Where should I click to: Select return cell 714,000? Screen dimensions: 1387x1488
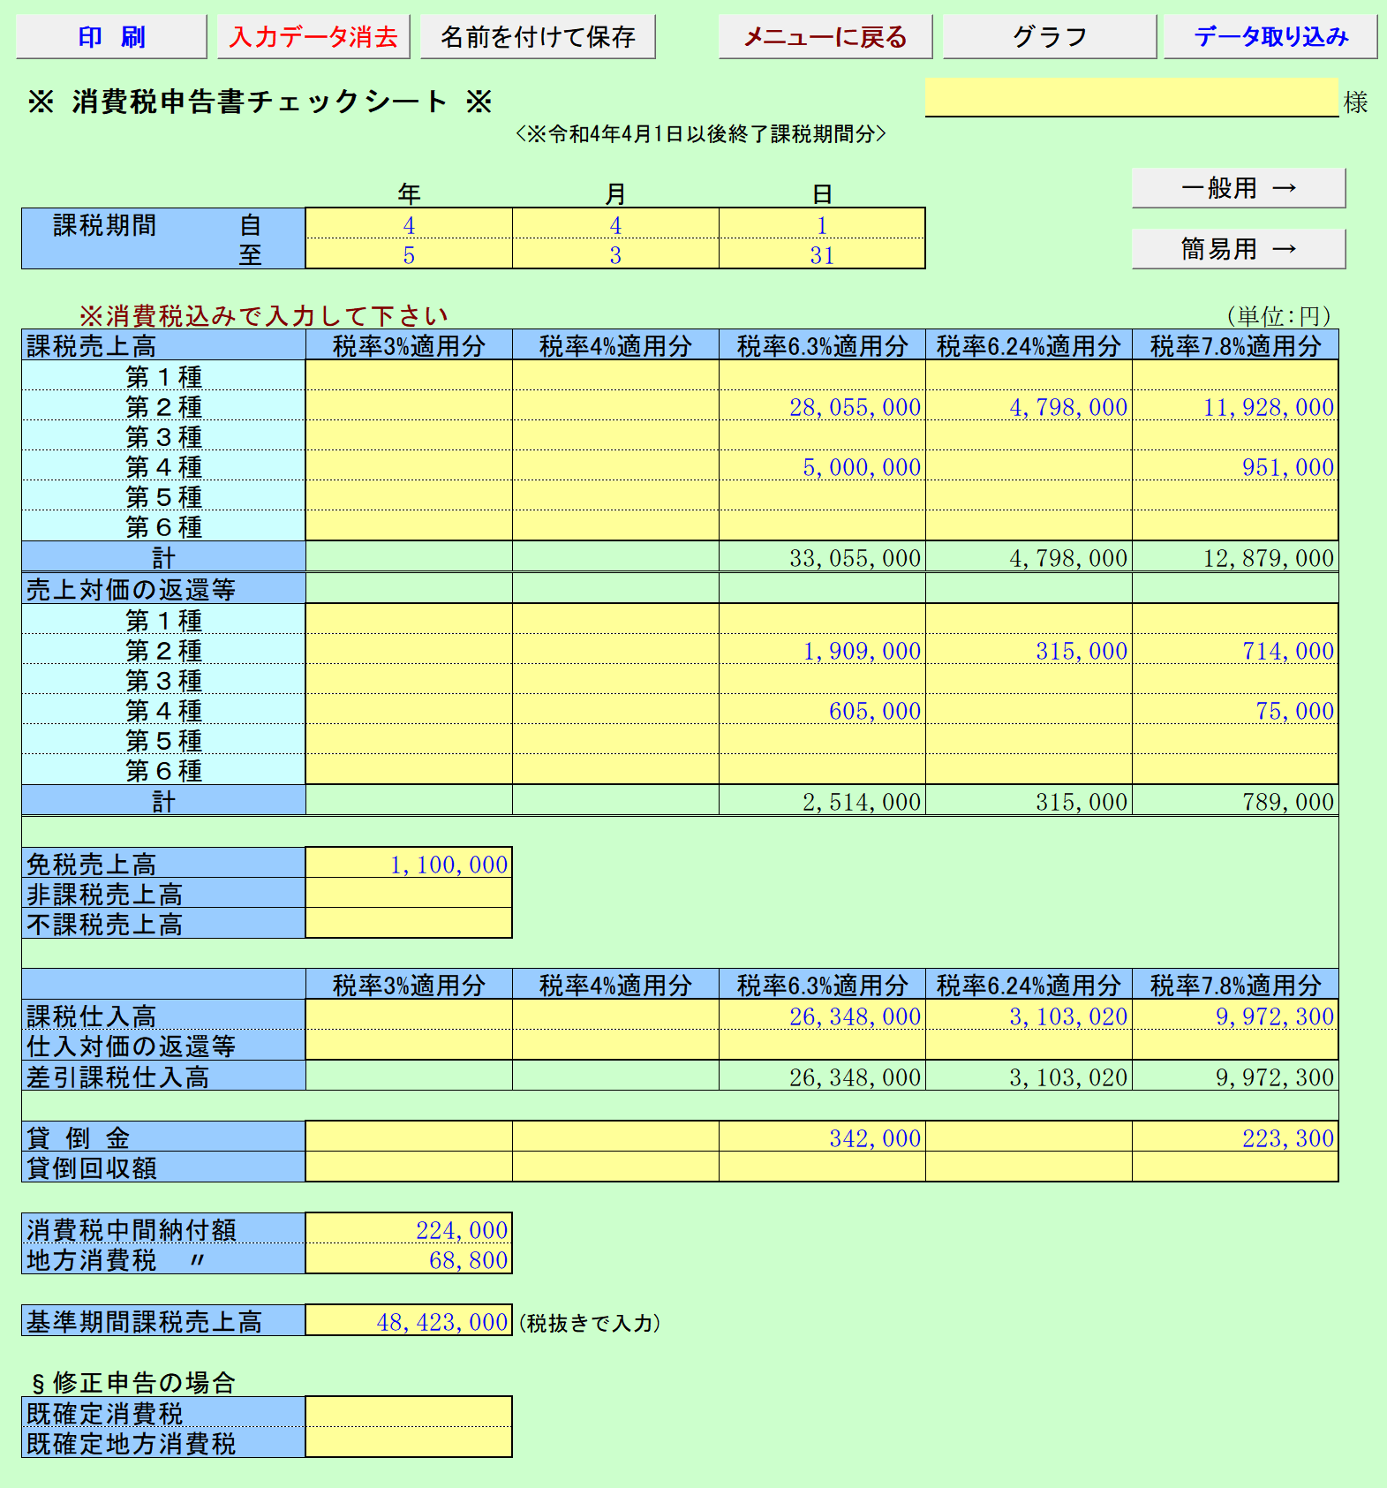(1235, 650)
